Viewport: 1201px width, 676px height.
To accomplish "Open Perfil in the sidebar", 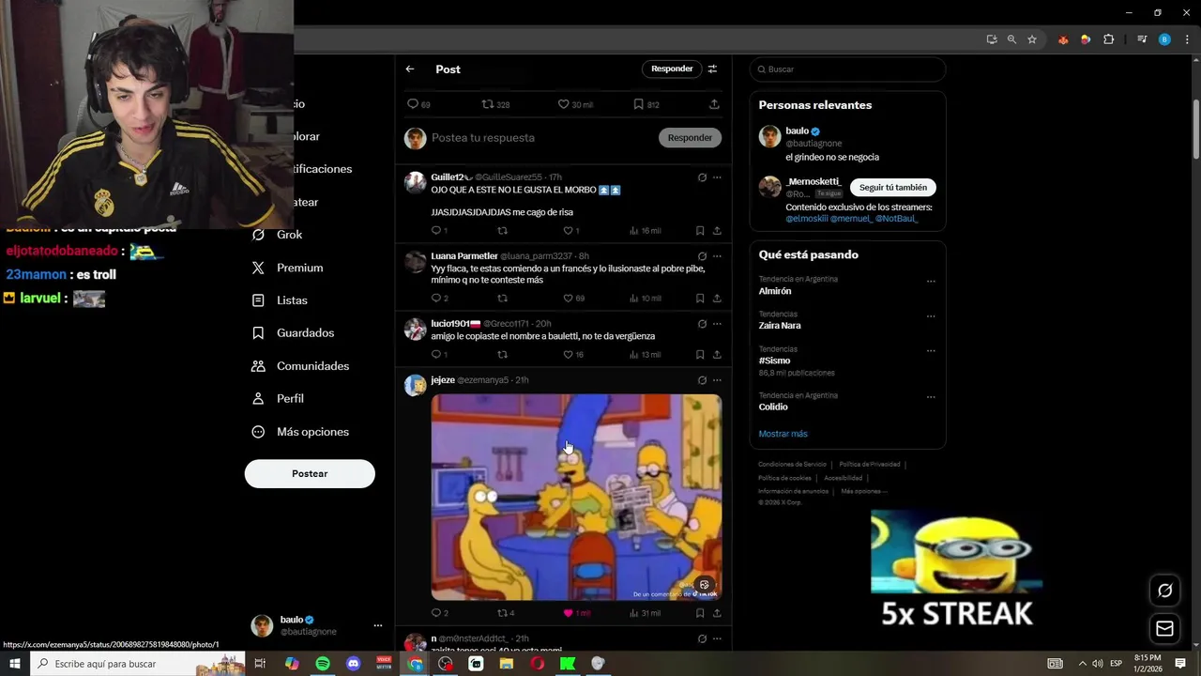I will (279, 399).
